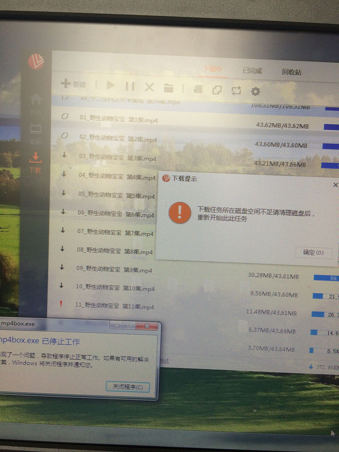
Task: Select 01_野生动物宝宝 第1集.mp4 in list
Action: [118, 119]
